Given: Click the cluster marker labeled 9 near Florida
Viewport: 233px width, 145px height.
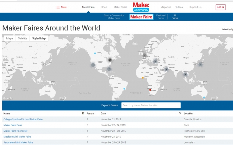Looking at the screenshot, I should (109, 69).
